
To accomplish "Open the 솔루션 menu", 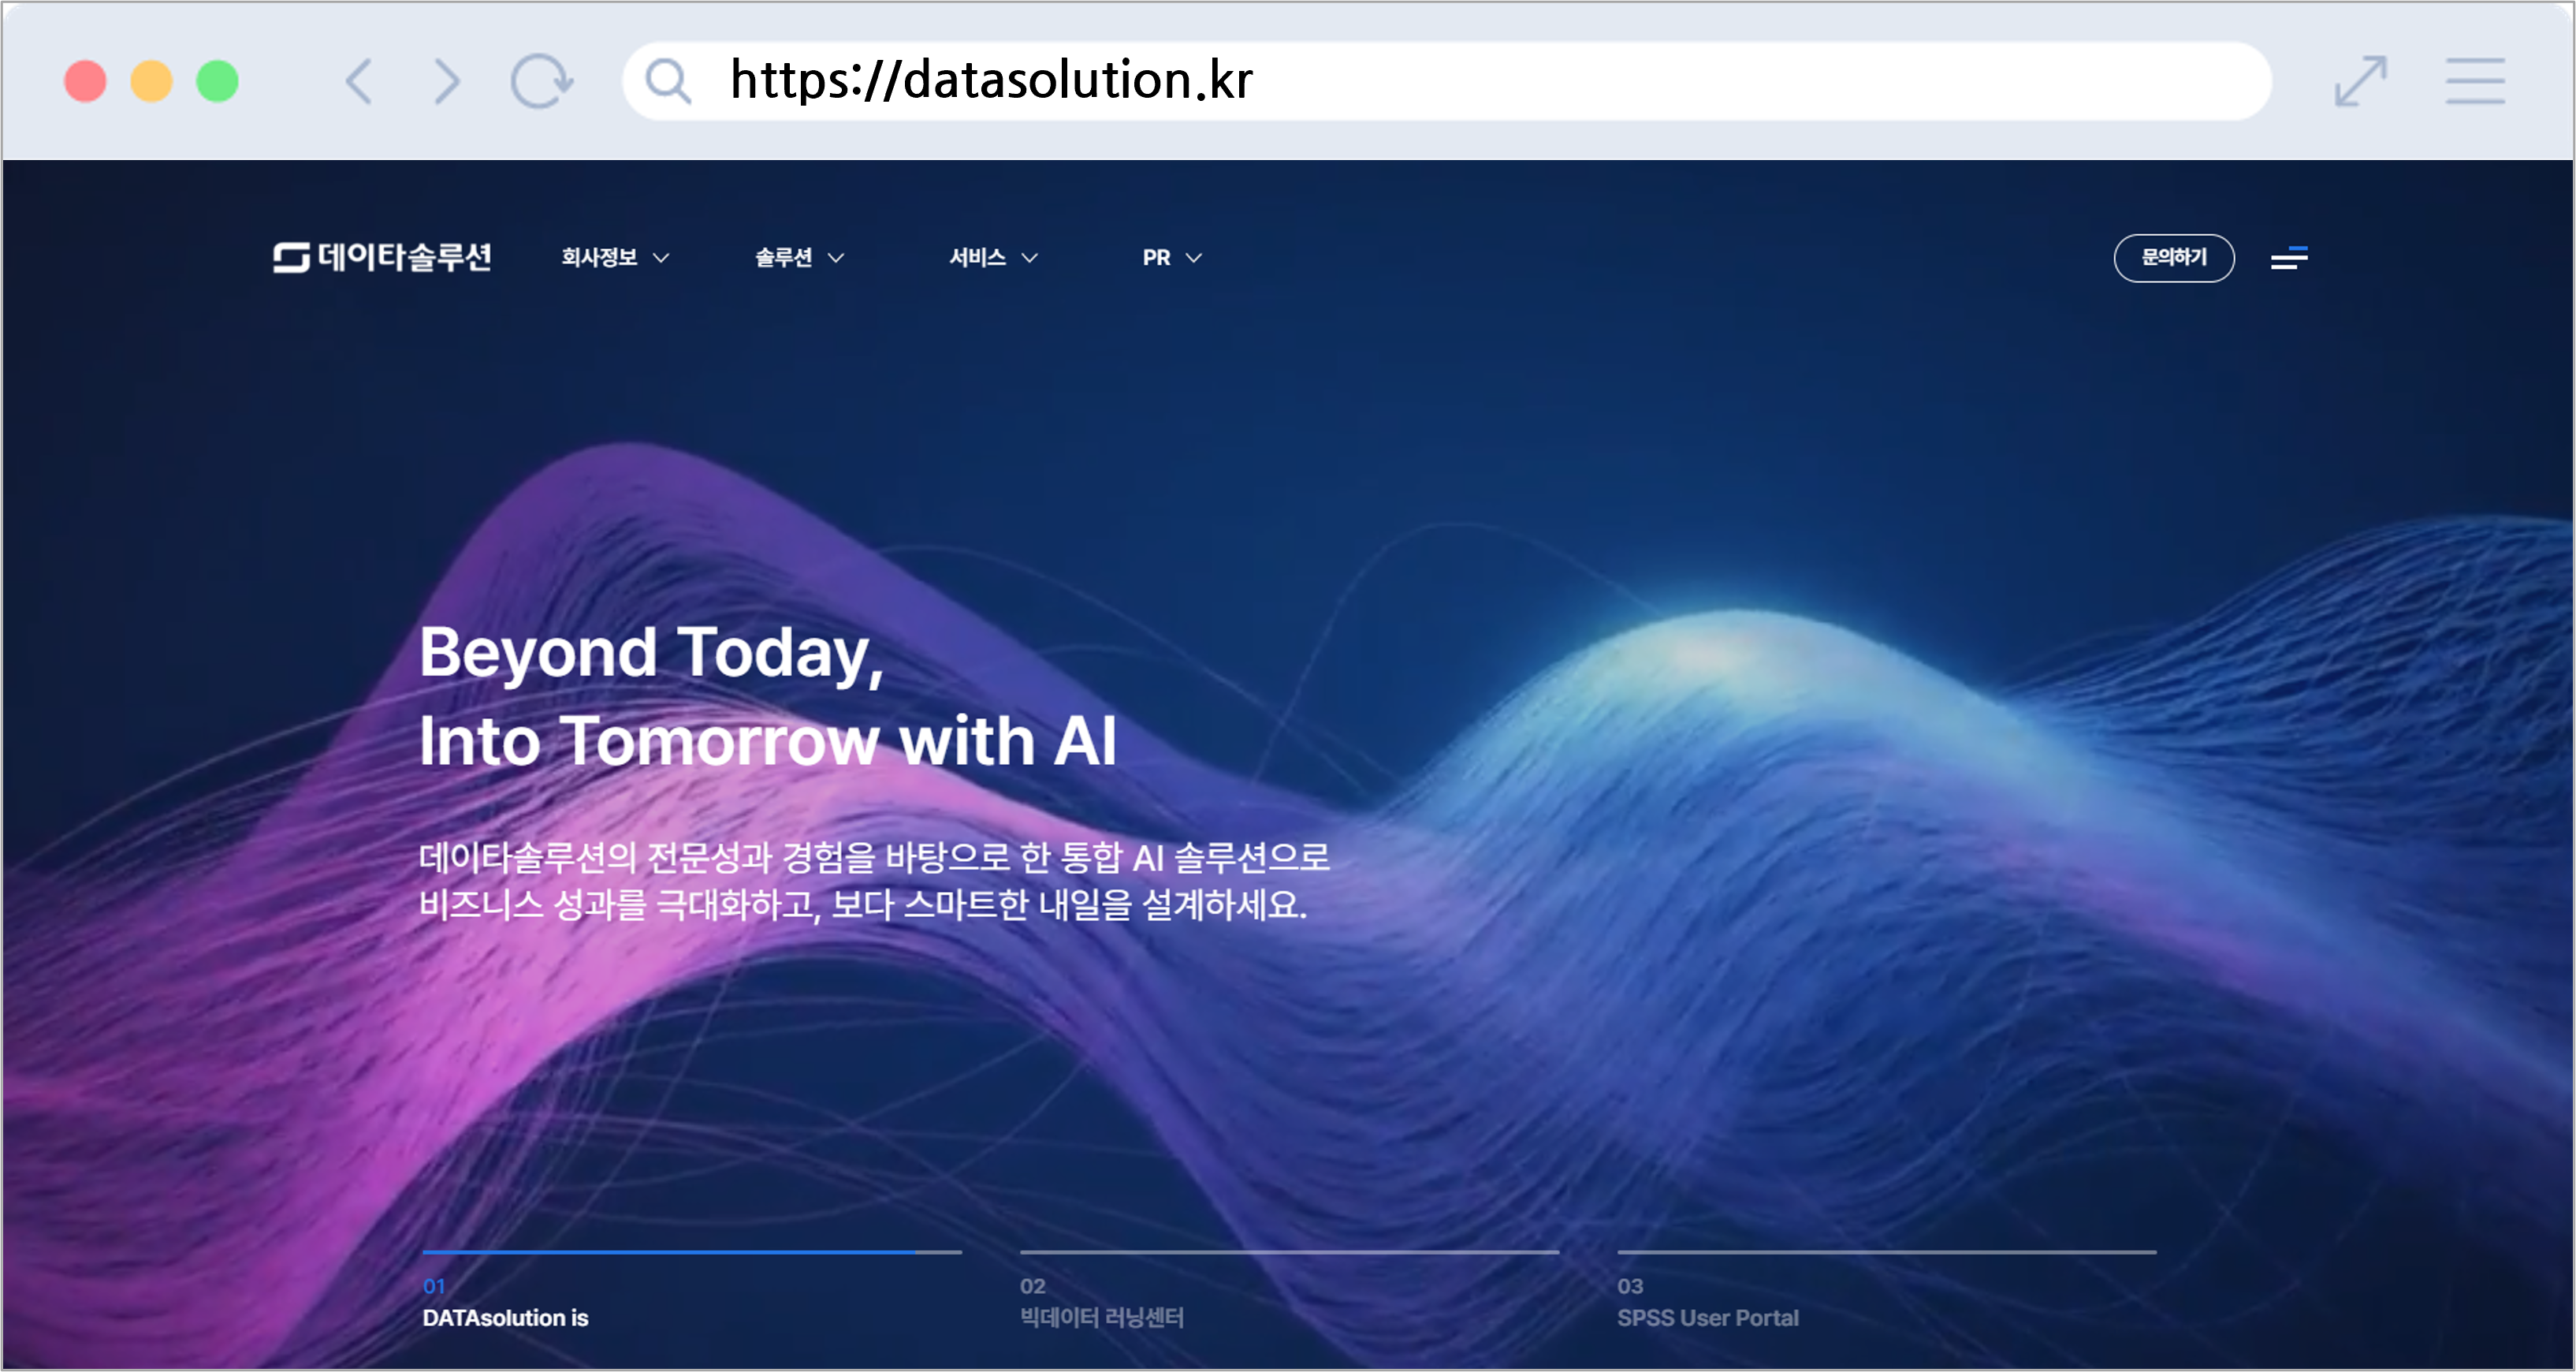I will pos(783,257).
